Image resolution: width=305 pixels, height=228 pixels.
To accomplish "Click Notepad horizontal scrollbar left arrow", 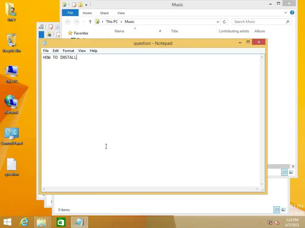I will [x=44, y=189].
